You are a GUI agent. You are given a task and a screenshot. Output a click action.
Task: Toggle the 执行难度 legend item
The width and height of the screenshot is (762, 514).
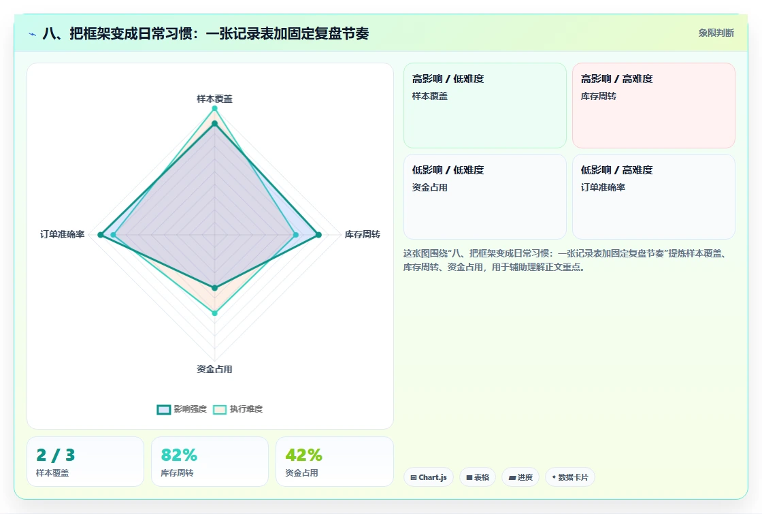coord(237,409)
